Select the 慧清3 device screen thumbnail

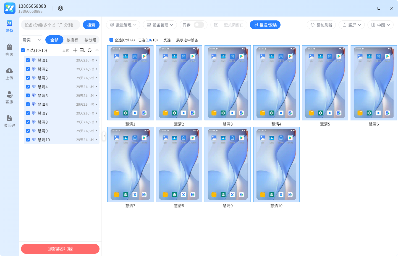228,83
